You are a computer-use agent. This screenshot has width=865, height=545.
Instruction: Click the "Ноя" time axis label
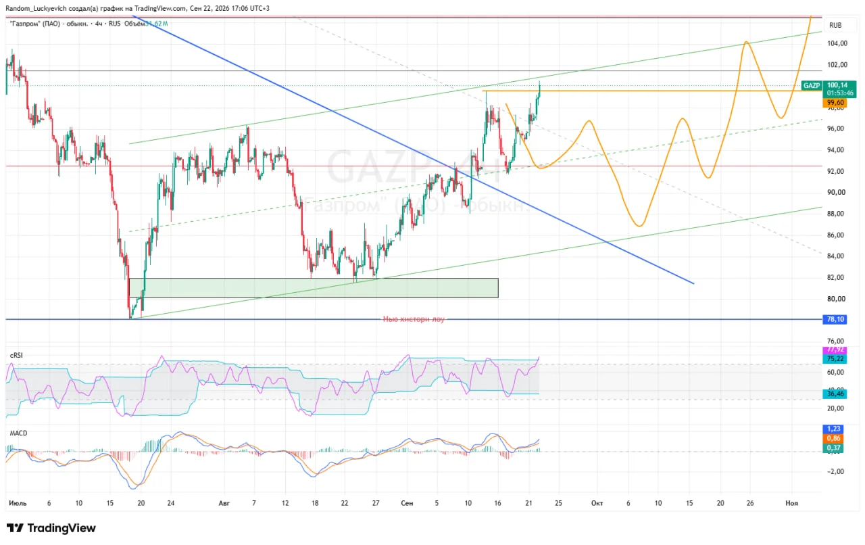point(791,503)
